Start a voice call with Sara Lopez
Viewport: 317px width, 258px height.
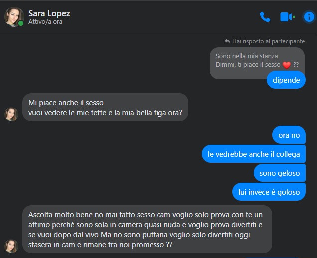coord(265,17)
